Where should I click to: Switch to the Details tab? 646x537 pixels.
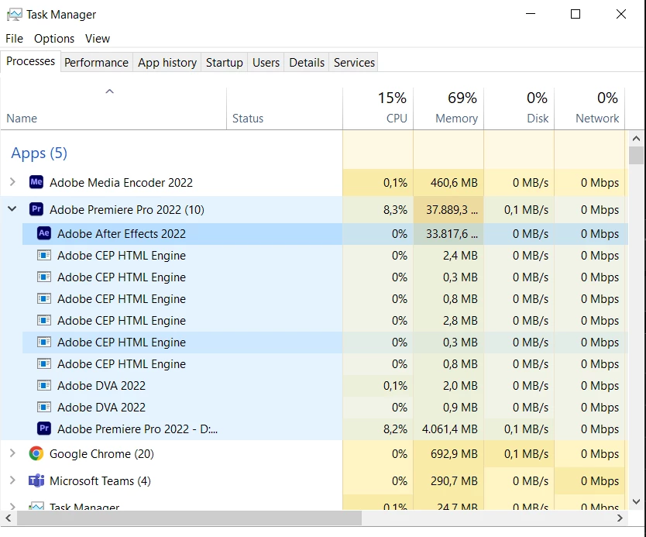pos(307,62)
